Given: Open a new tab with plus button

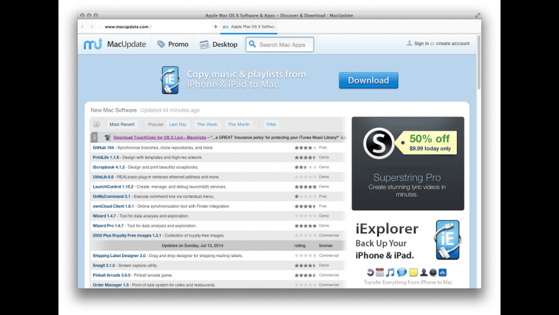Looking at the screenshot, I should [x=215, y=26].
